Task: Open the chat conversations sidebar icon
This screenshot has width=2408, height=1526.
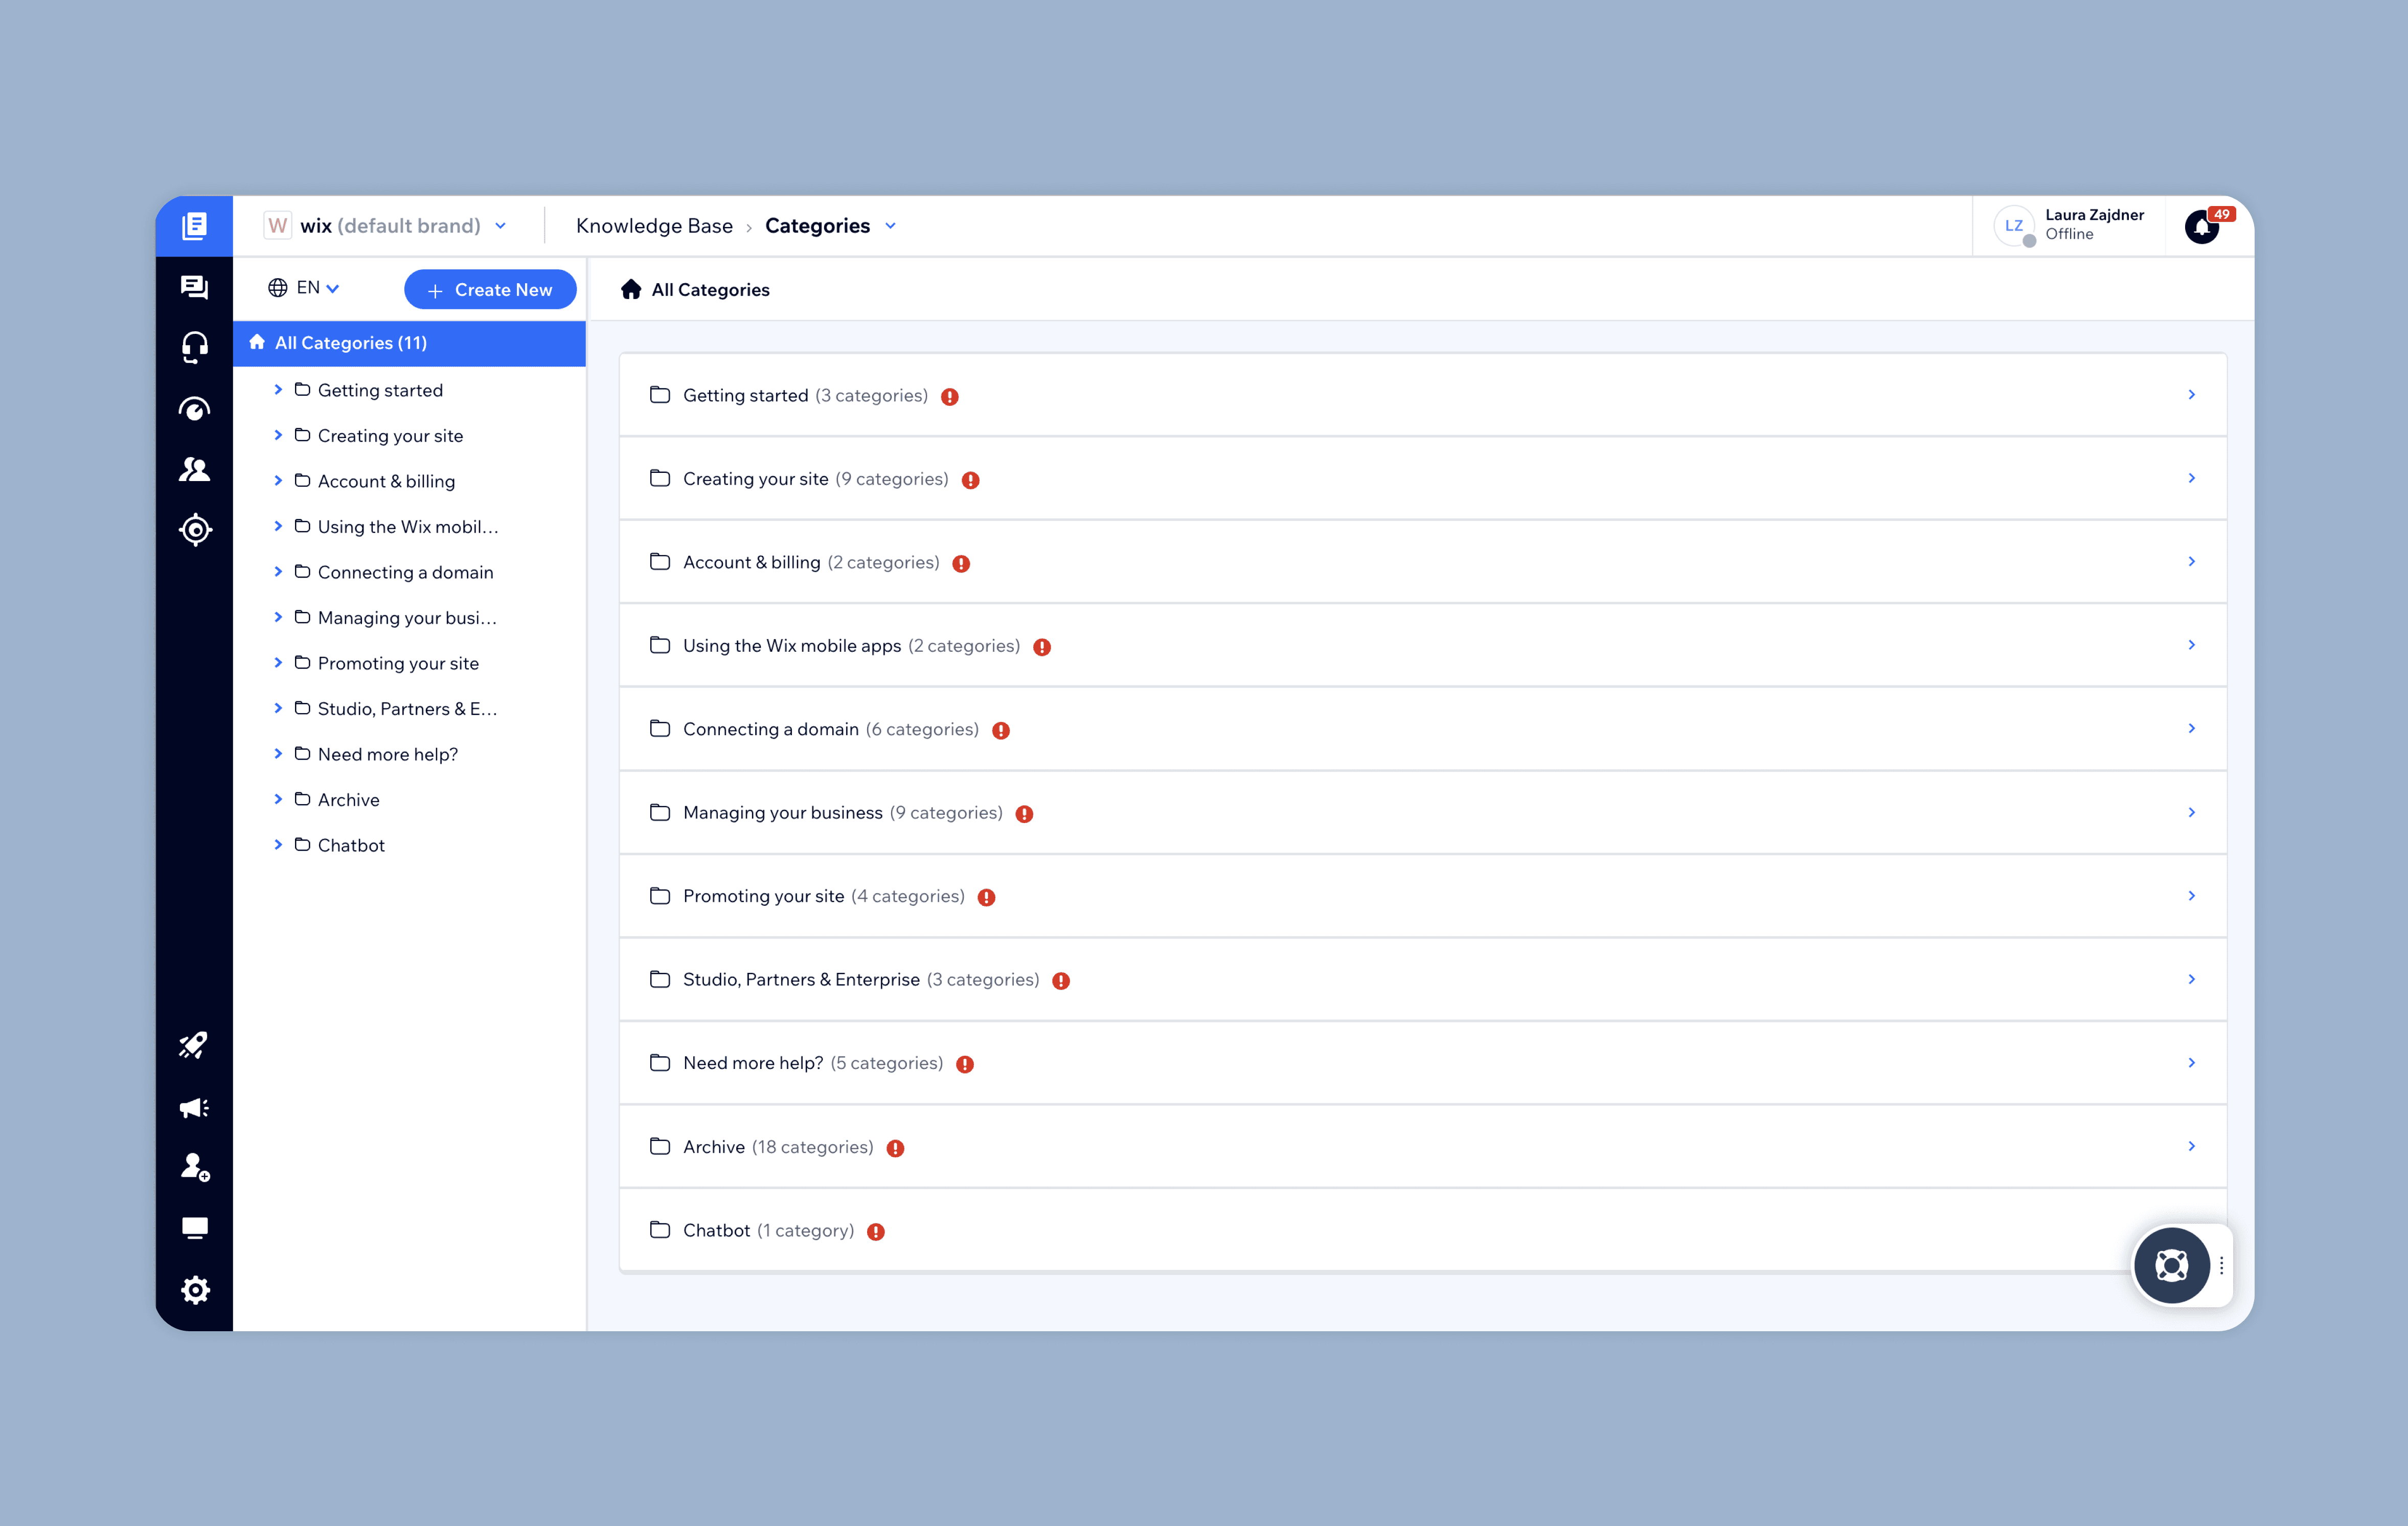Action: coord(194,287)
